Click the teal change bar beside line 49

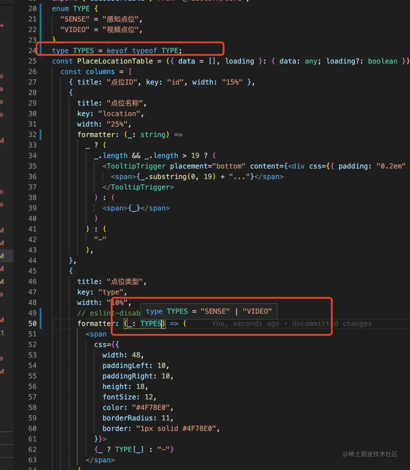(x=40, y=313)
